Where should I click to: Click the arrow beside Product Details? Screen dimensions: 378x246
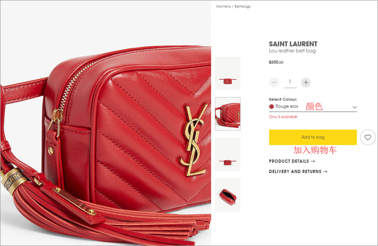point(313,161)
